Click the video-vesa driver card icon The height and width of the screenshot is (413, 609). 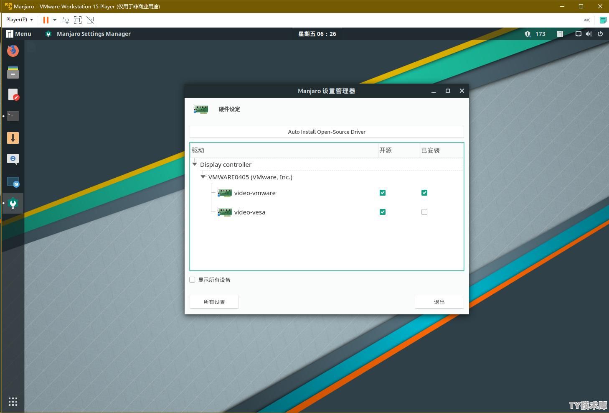[225, 212]
